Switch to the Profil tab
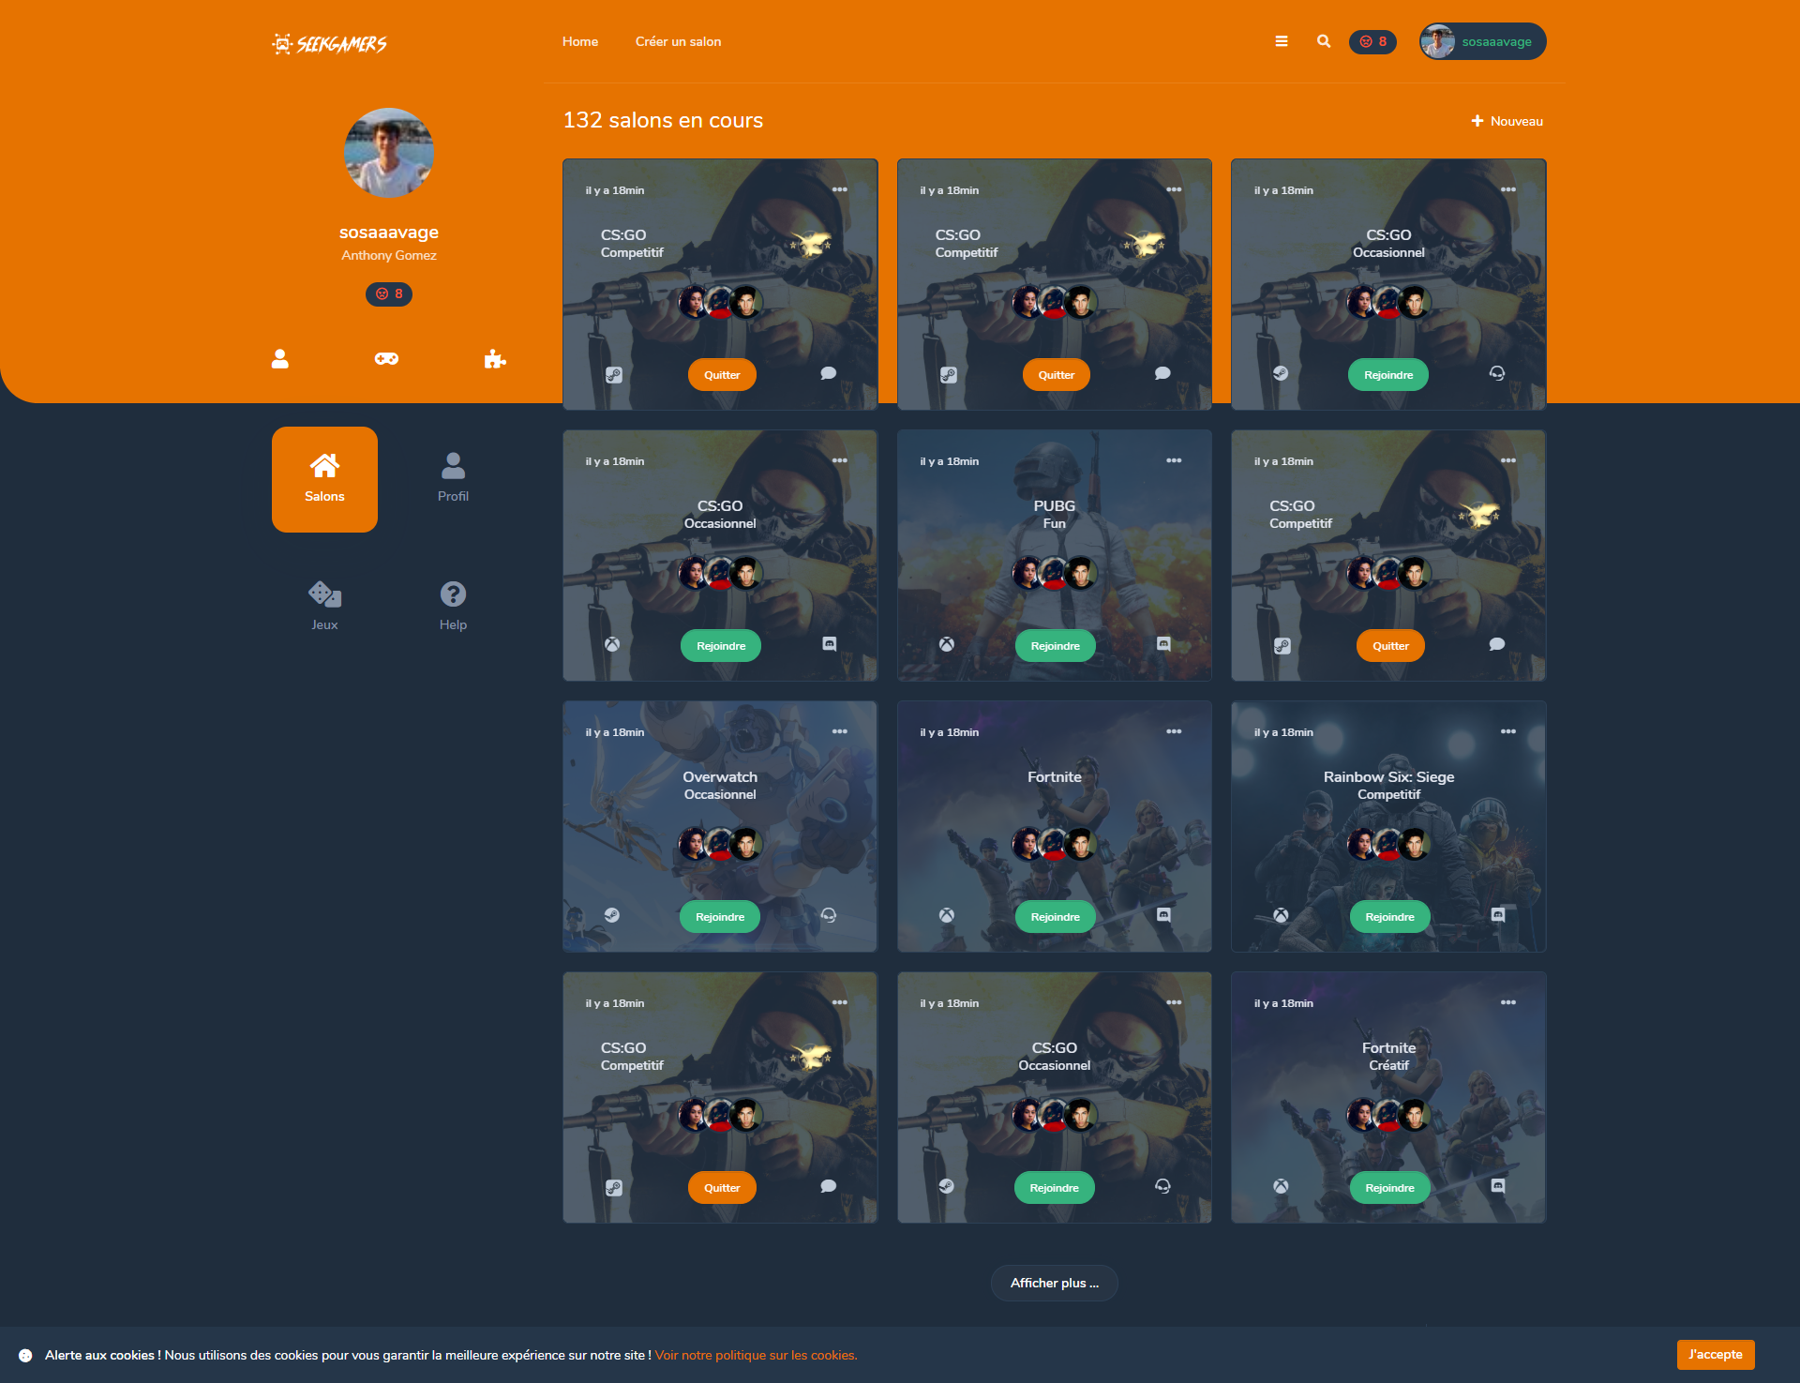The height and width of the screenshot is (1383, 1800). tap(453, 479)
